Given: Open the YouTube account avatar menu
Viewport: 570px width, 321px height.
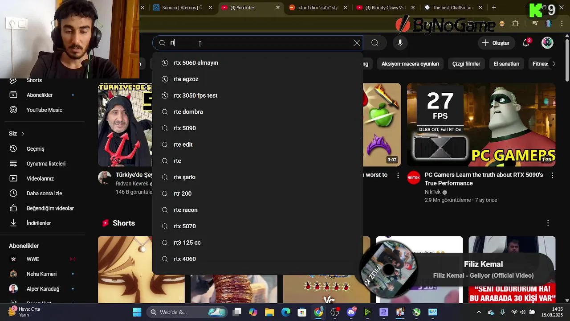Looking at the screenshot, I should (547, 43).
